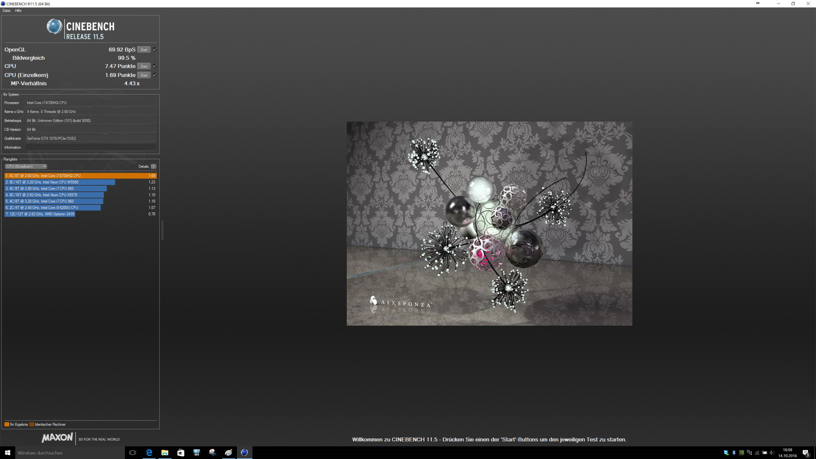Click the Windows durchsuchen search box

tap(70, 453)
